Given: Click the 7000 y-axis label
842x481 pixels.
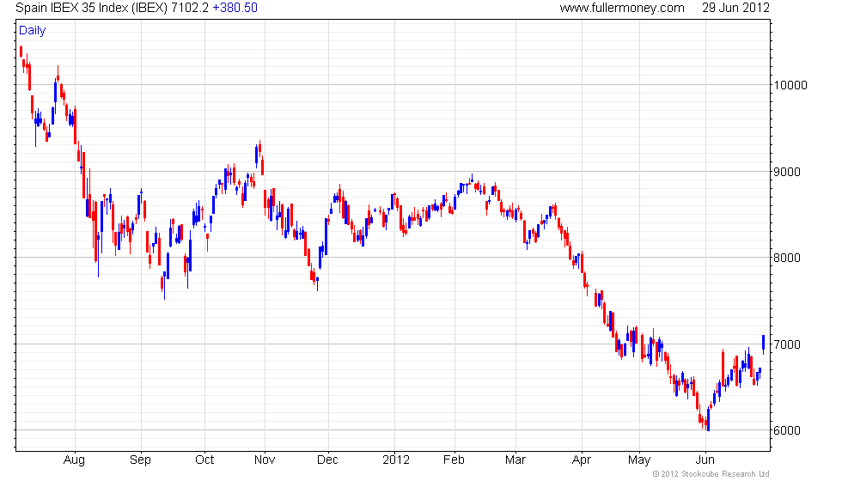Looking at the screenshot, I should point(787,344).
